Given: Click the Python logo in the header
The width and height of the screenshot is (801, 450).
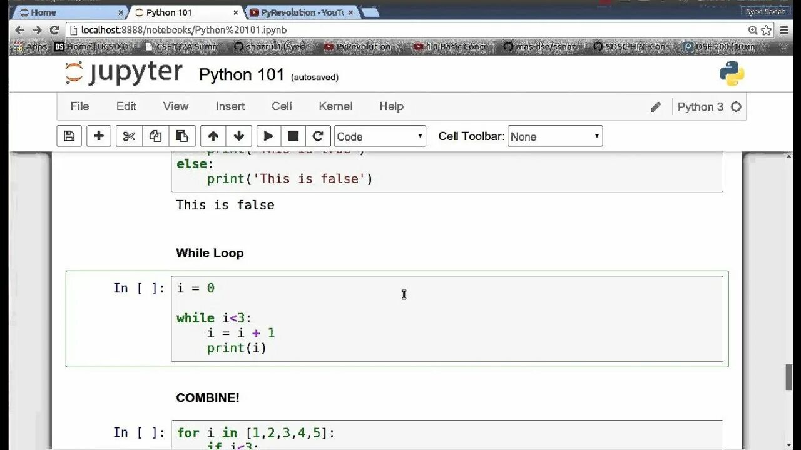Looking at the screenshot, I should (x=732, y=74).
